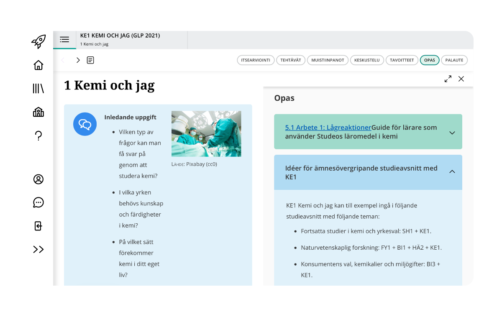The image size is (502, 317).
Task: Open the user profile icon
Action: (x=38, y=179)
